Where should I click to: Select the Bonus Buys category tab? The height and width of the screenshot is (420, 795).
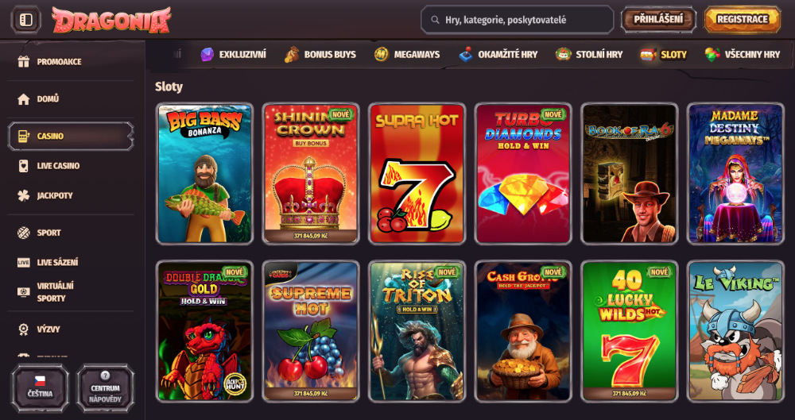point(320,54)
